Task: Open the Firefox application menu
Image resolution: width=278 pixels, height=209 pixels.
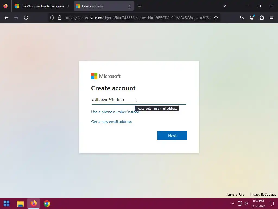Action: coord(271,18)
